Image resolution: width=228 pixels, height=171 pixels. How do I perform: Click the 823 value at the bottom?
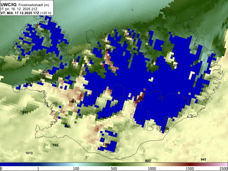(148, 161)
